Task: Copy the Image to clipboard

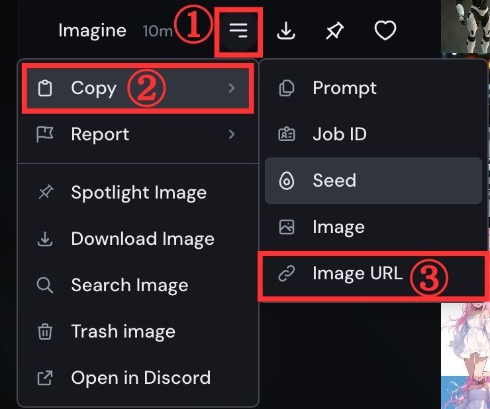Action: pyautogui.click(x=338, y=227)
